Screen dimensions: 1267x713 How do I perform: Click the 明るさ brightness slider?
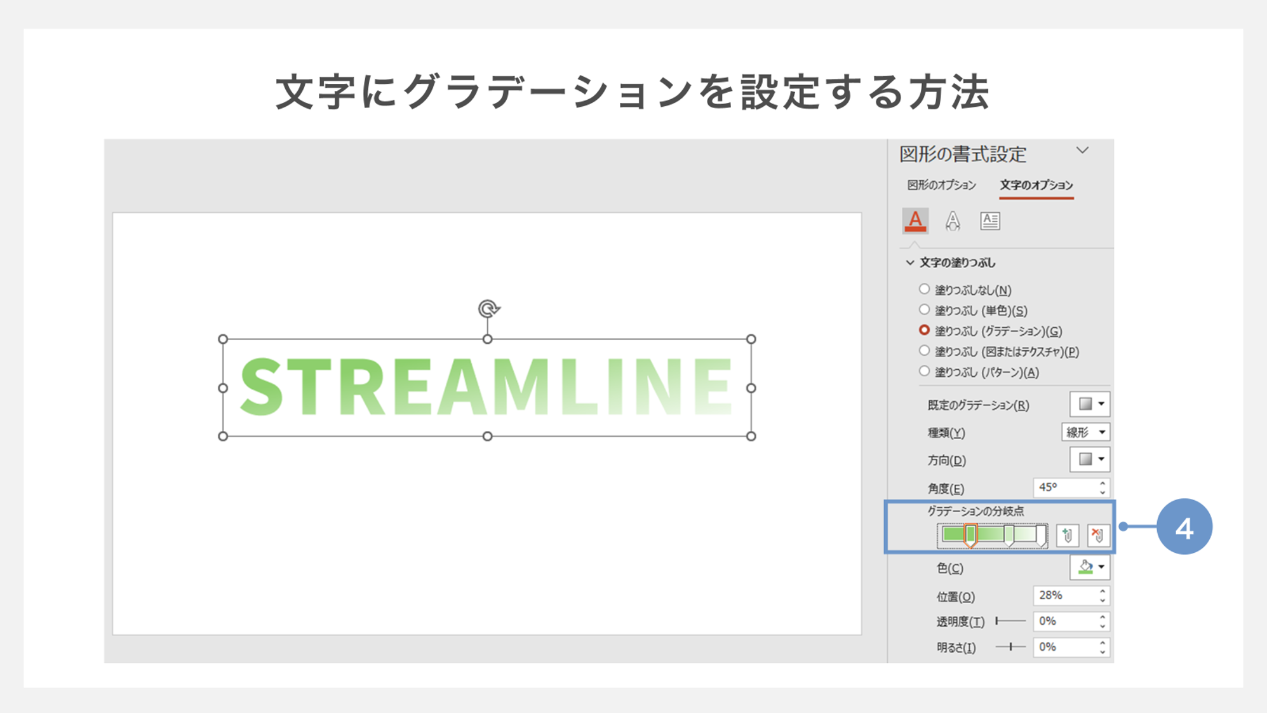[x=1010, y=647]
